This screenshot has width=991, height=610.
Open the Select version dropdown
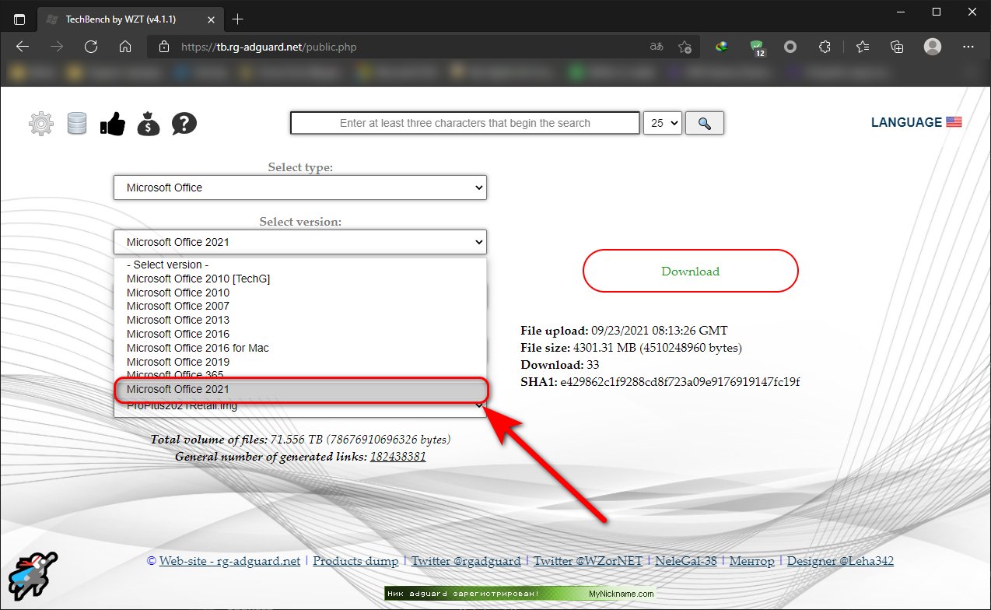click(300, 242)
